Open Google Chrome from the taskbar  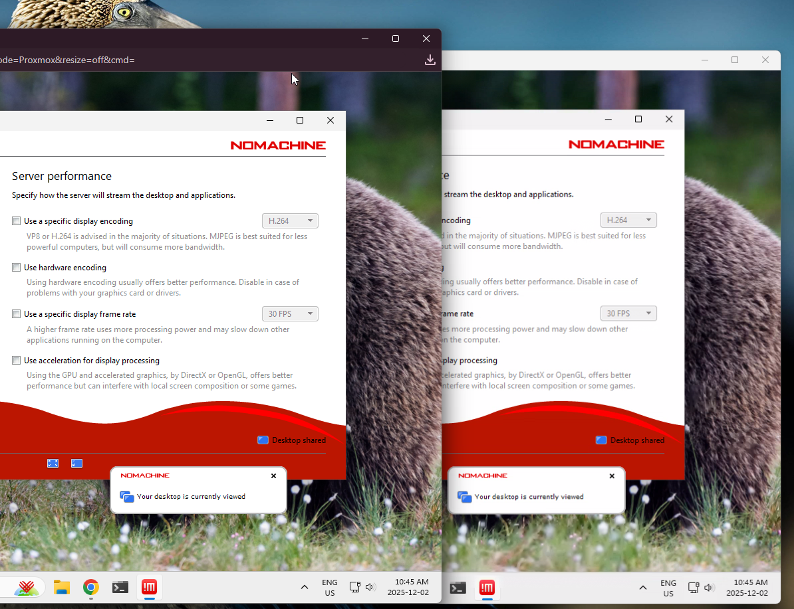coord(91,587)
